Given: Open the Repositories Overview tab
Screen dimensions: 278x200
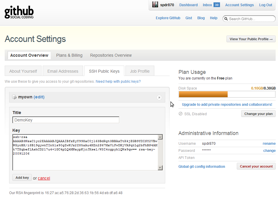Looking at the screenshot, I should (x=111, y=55).
